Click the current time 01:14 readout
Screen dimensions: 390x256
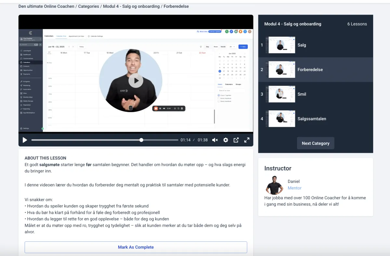(x=186, y=140)
